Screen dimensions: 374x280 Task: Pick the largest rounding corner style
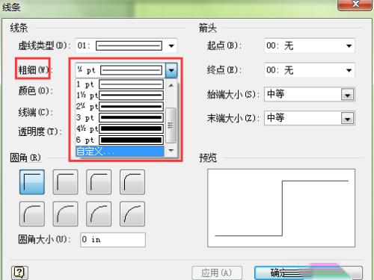(x=132, y=214)
